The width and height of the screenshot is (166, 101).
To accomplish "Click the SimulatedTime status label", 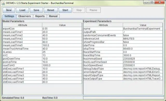I will (x=13, y=98).
